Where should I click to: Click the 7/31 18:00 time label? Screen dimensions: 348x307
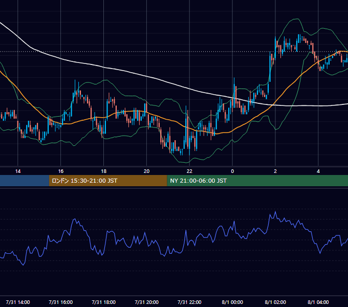pyautogui.click(x=104, y=302)
